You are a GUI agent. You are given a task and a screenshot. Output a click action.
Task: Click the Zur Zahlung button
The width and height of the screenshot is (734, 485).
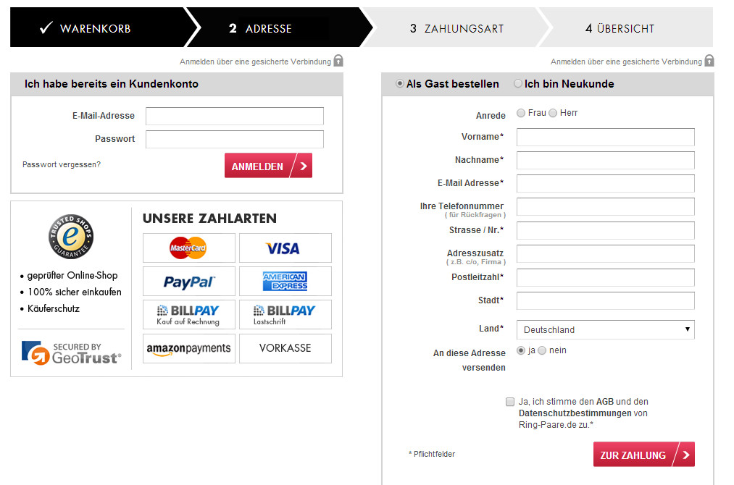(x=643, y=455)
